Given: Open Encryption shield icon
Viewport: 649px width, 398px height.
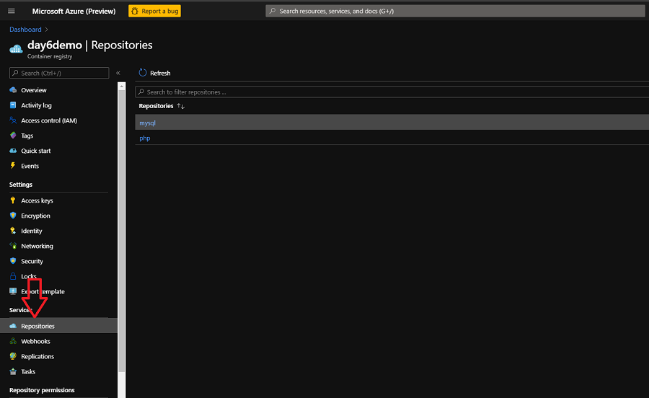Looking at the screenshot, I should [13, 216].
